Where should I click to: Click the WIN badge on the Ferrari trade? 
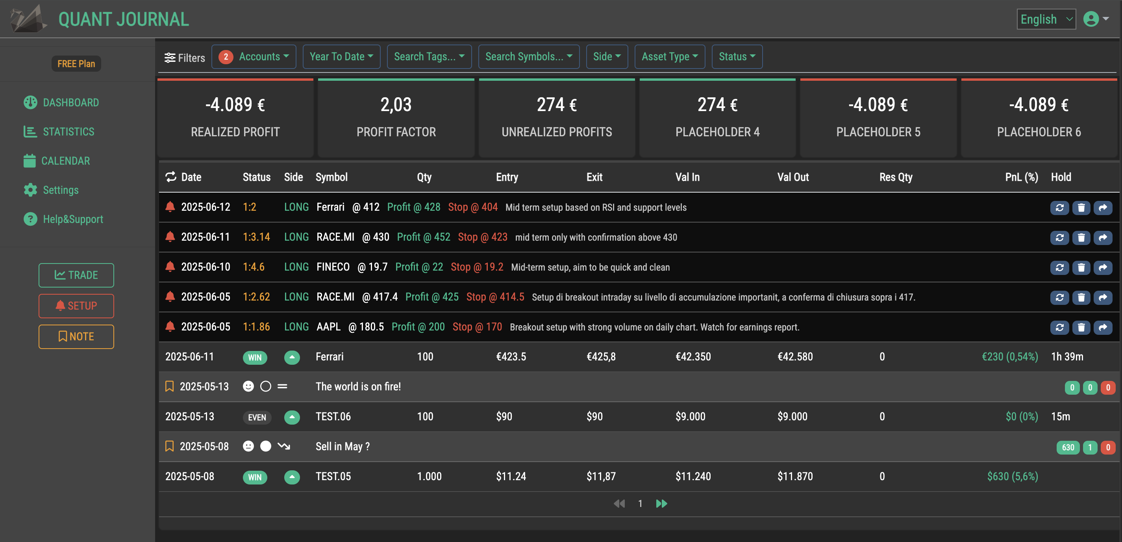click(255, 357)
